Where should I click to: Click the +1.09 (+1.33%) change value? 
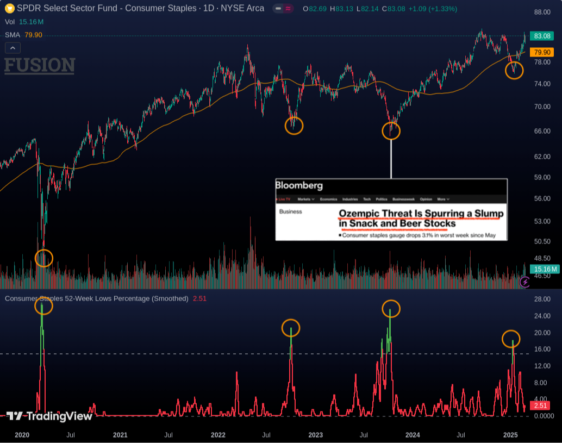[x=433, y=9]
